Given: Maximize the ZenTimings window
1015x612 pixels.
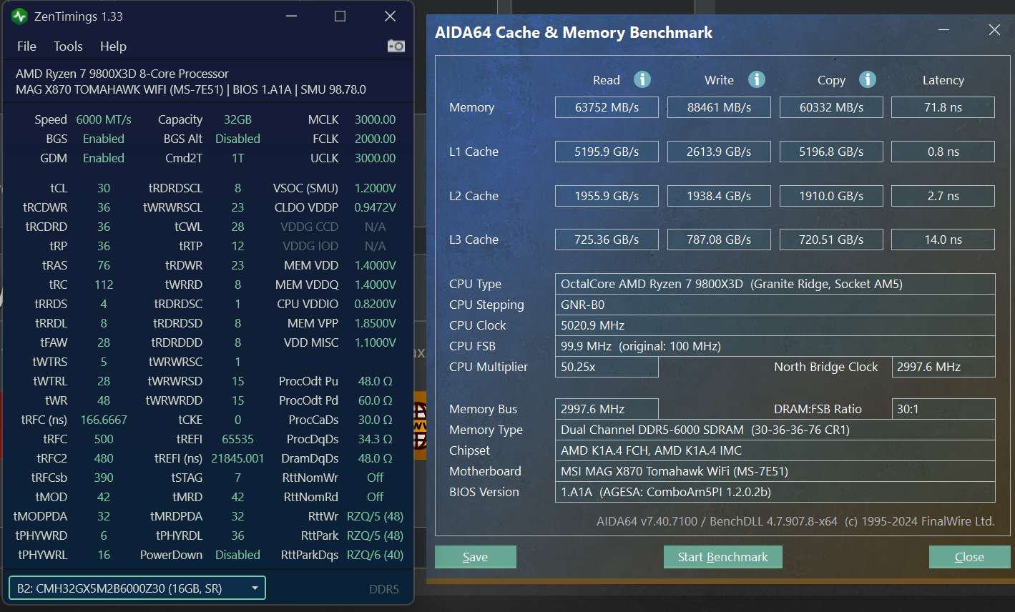Looking at the screenshot, I should click(x=340, y=16).
